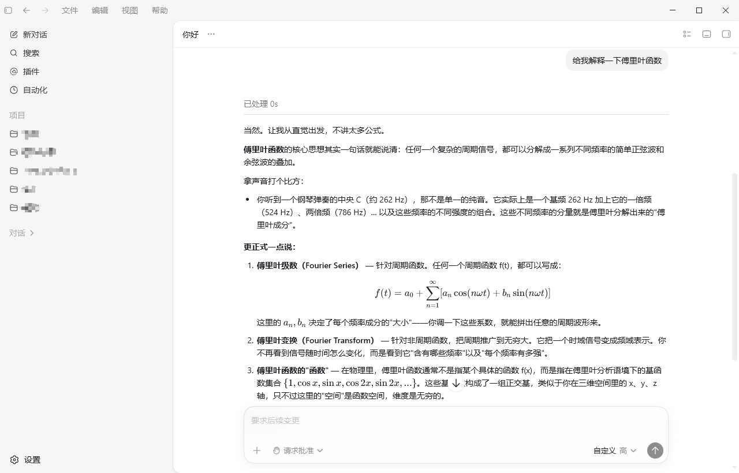Open the 编辑 menu
Viewport: 739px width, 473px height.
(x=100, y=10)
